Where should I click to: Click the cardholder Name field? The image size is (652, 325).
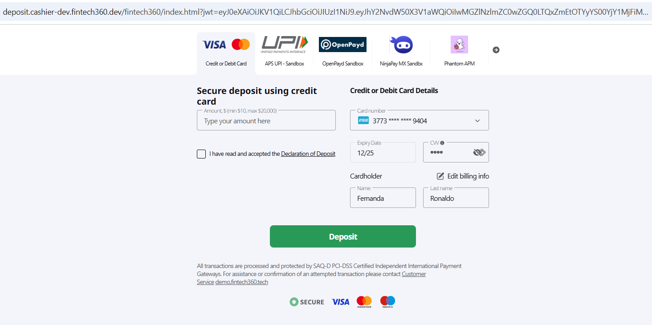pos(383,199)
